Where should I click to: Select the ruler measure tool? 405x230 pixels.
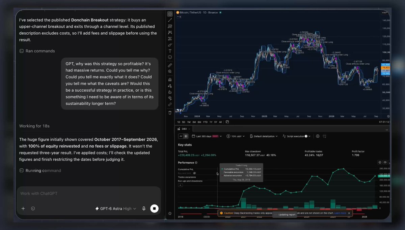pyautogui.click(x=170, y=65)
